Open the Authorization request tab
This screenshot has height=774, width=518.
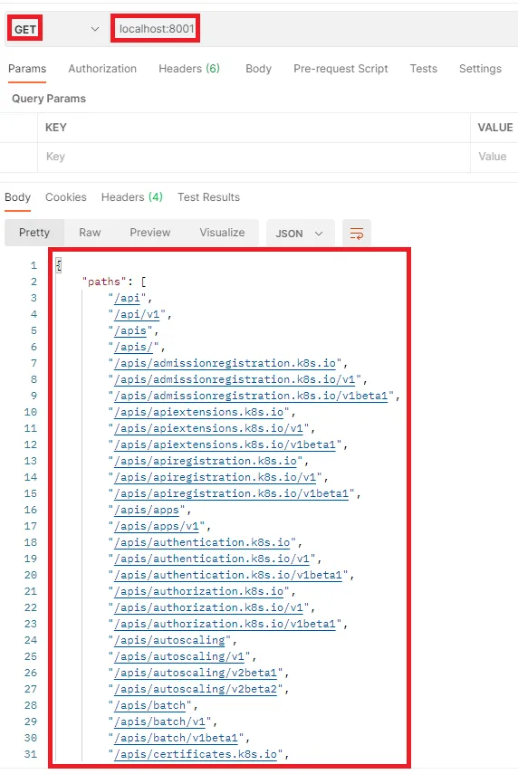[102, 69]
